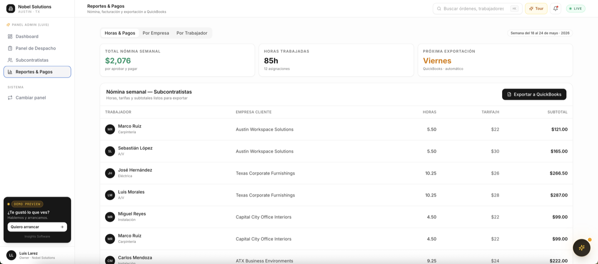Click the search magnifier icon
This screenshot has height=264, width=598.
(x=439, y=9)
